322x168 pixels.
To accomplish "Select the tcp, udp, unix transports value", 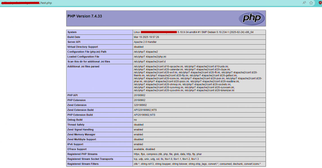I will (166, 159).
